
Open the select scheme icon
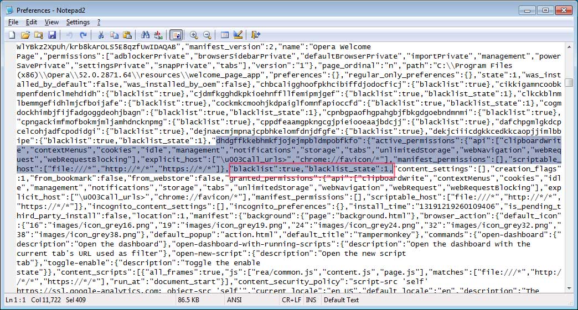224,35
